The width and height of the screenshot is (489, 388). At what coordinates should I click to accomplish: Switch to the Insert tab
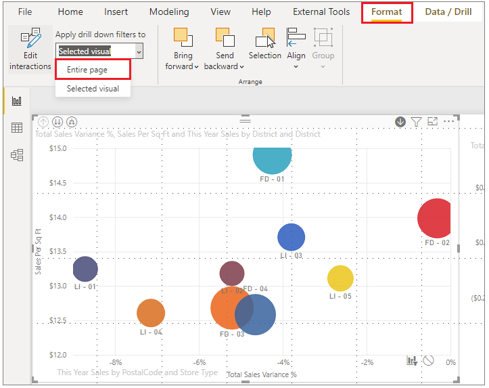(116, 12)
